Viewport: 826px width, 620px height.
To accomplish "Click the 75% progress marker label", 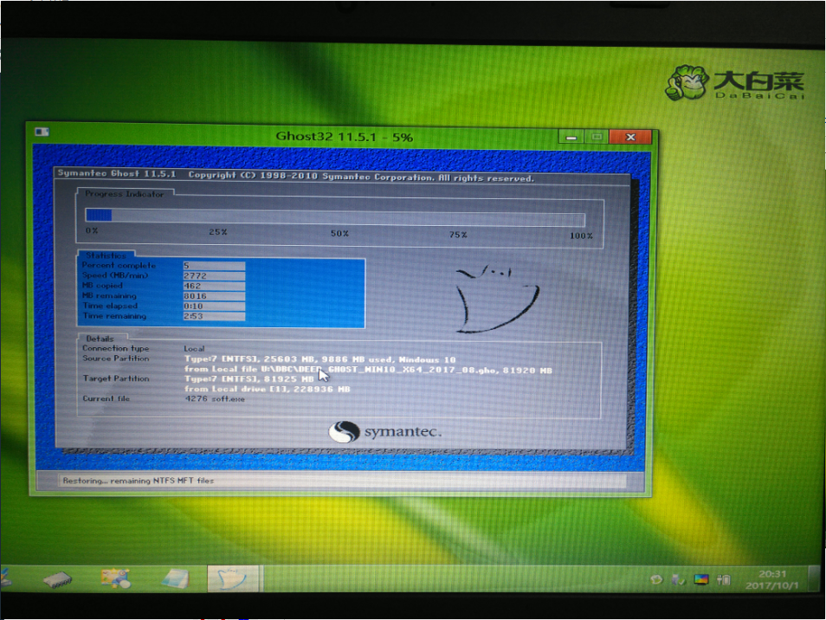I will [458, 235].
